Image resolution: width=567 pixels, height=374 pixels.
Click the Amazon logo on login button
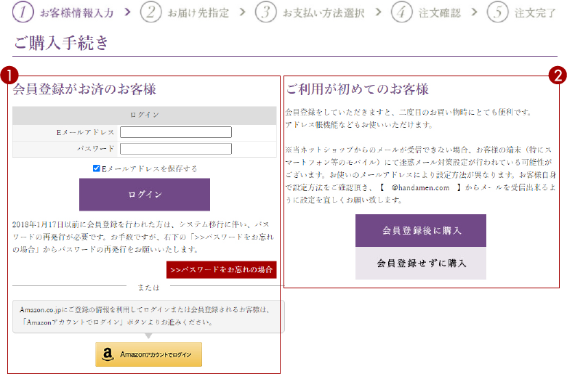108,354
